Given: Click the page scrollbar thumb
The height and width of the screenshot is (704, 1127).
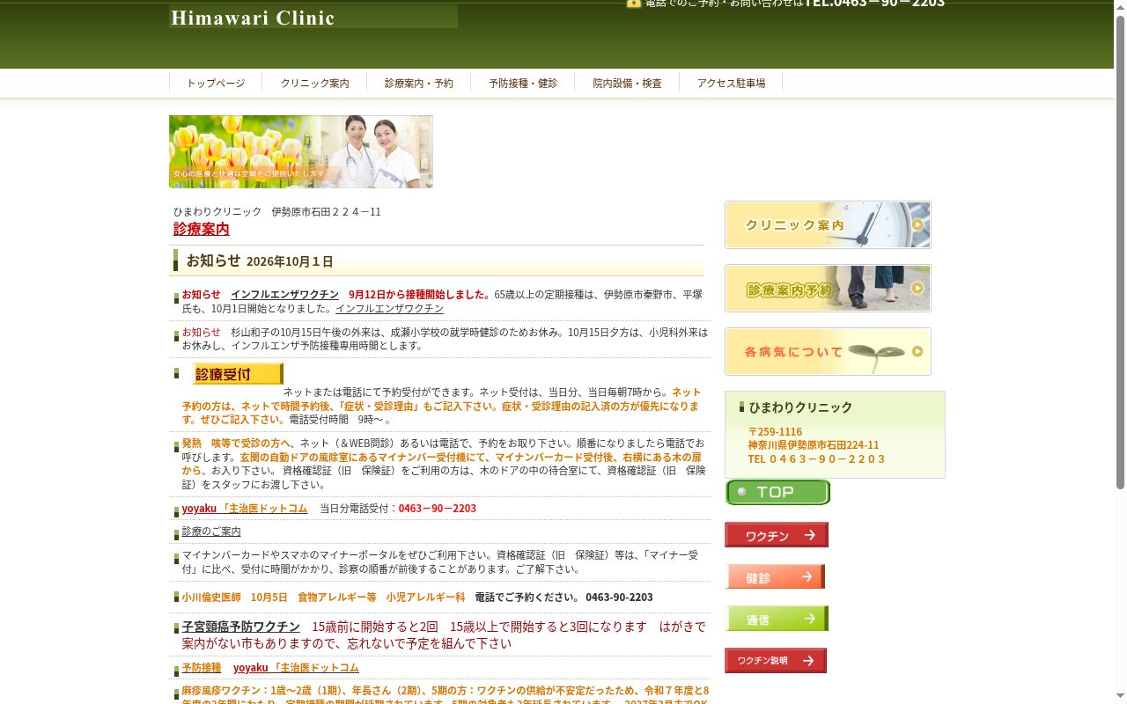Looking at the screenshot, I should tap(1120, 253).
